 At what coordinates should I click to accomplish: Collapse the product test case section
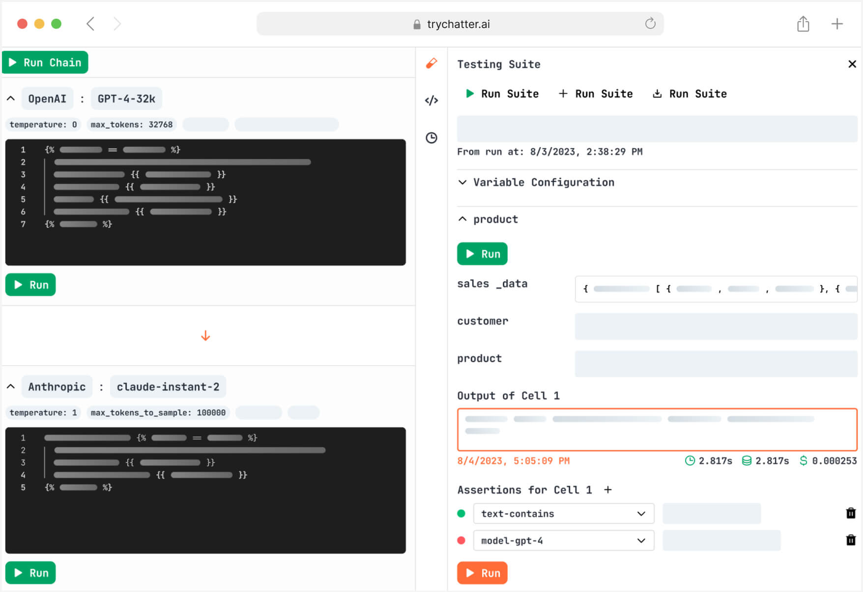462,219
